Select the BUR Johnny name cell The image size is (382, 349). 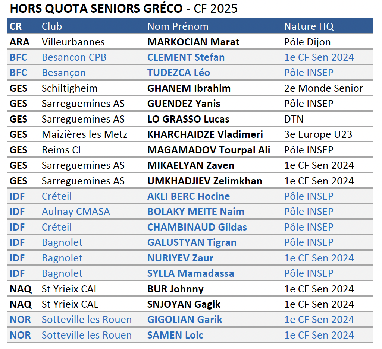(175, 289)
